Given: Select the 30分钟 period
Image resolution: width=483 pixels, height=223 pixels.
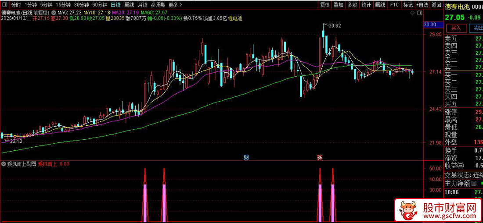Looking at the screenshot, I should [x=82, y=5].
